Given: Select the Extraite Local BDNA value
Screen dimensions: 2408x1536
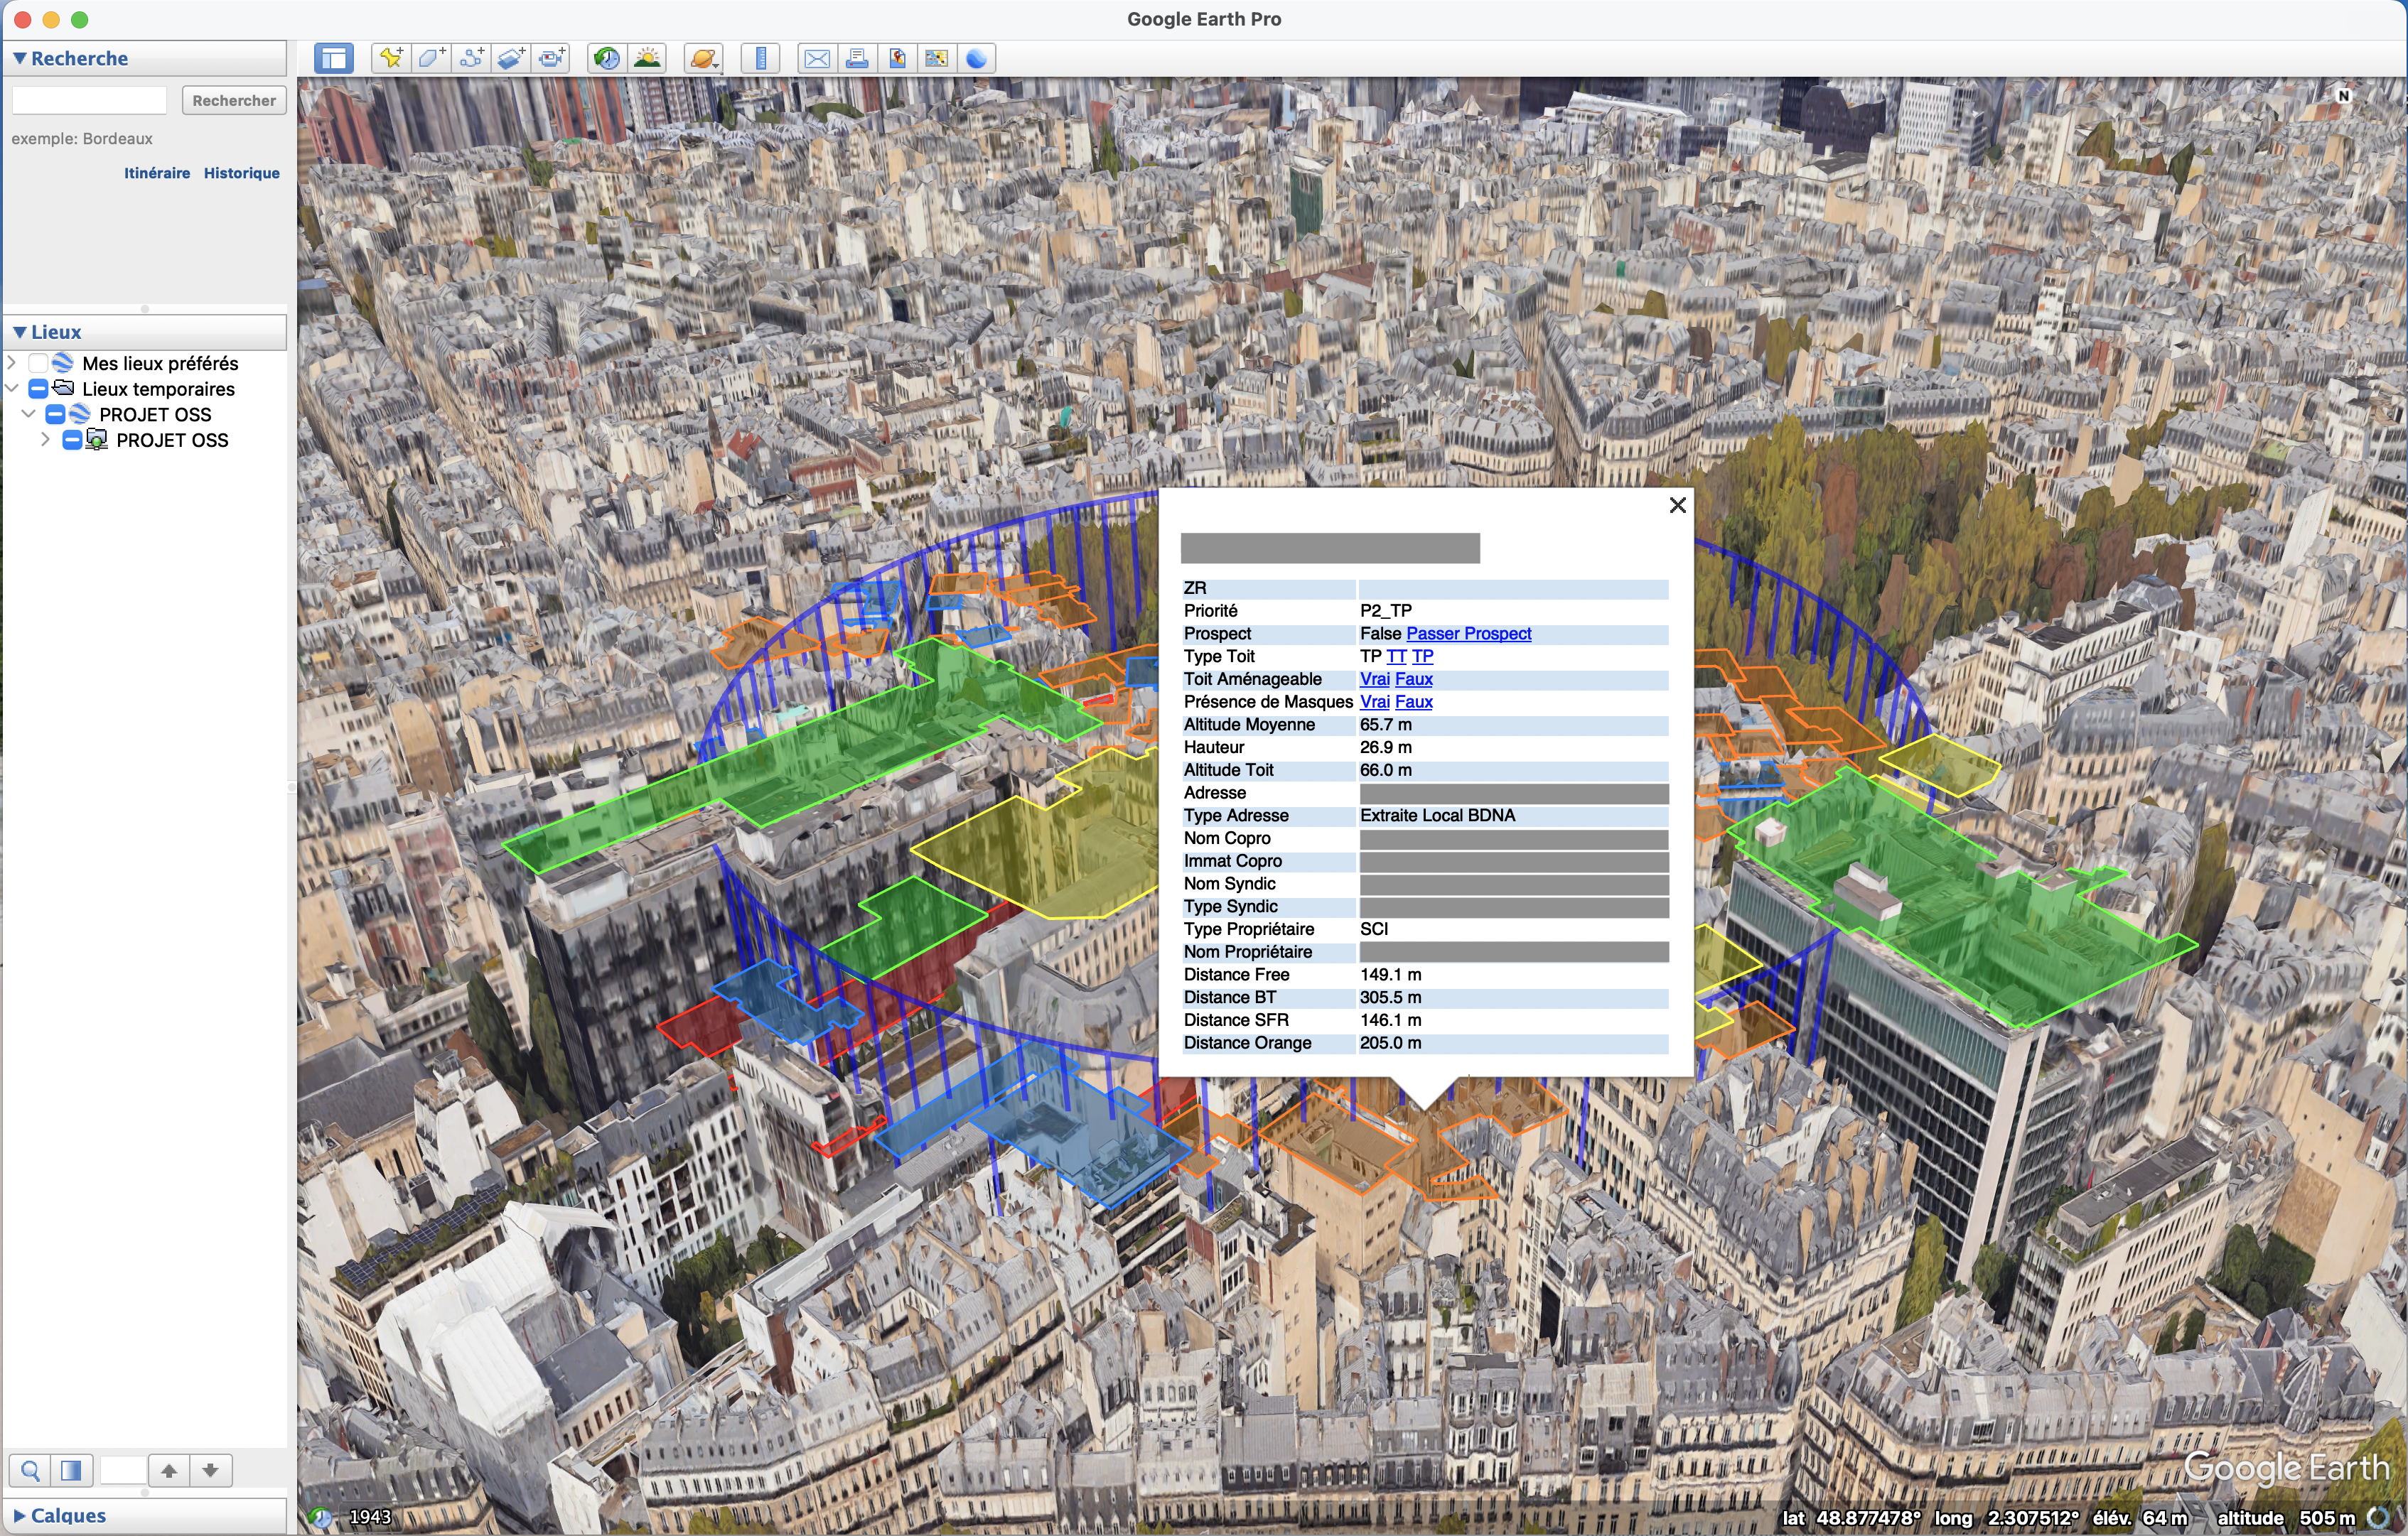Looking at the screenshot, I should (1437, 816).
